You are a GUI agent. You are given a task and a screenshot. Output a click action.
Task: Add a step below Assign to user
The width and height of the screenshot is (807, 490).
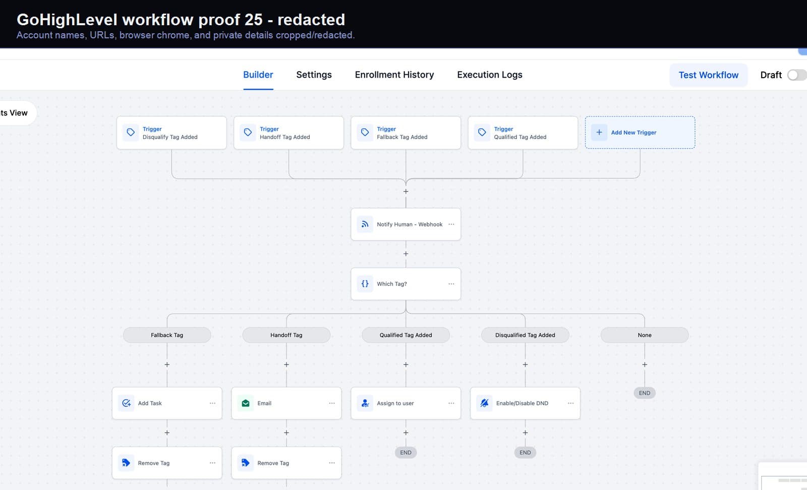406,433
